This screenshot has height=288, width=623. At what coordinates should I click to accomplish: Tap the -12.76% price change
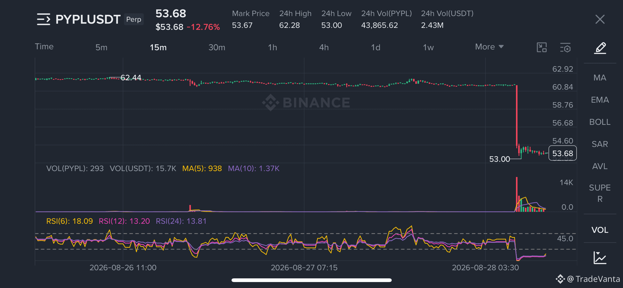click(x=203, y=27)
